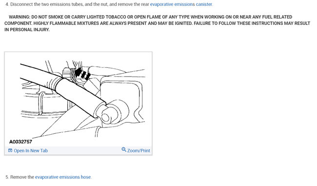The image size is (317, 186).
Task: Click the Zoom/Print magnifier icon
Action: coord(124,149)
